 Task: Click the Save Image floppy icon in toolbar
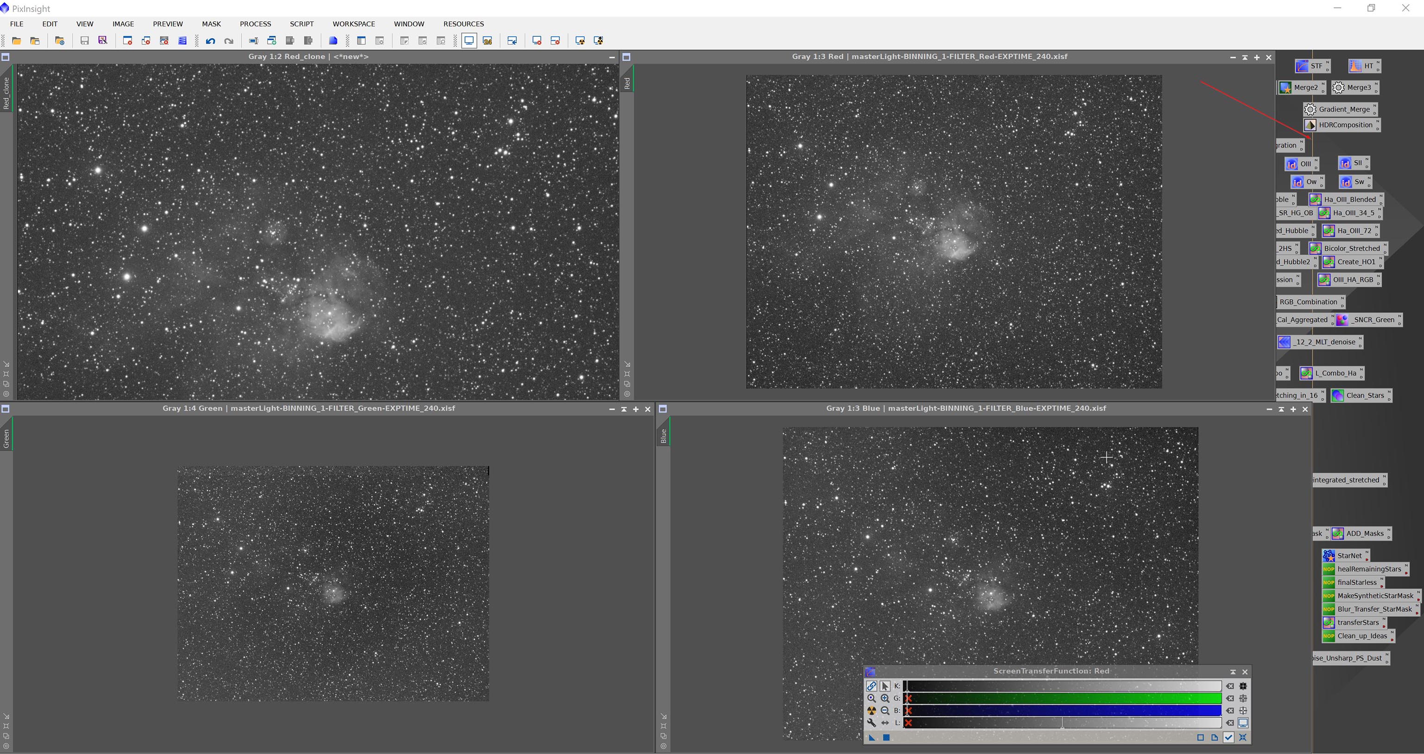pyautogui.click(x=84, y=40)
